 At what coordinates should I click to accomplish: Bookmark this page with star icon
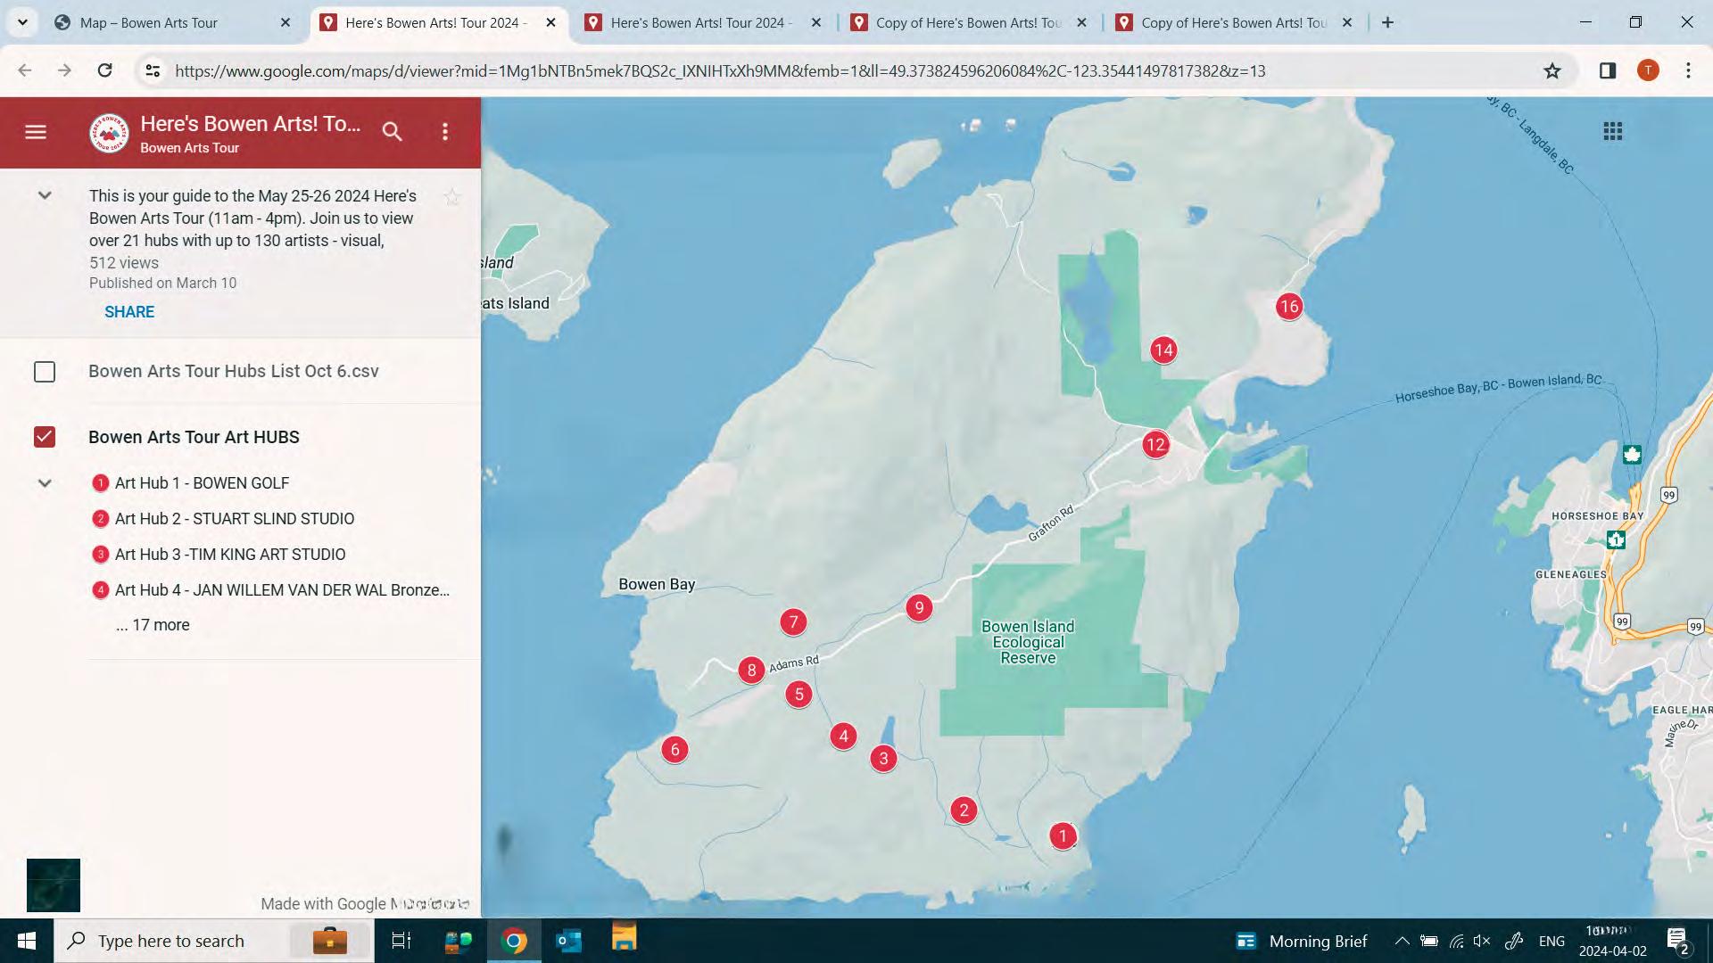[x=1552, y=70]
